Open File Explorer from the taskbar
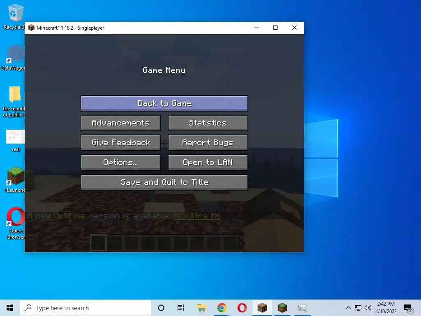 pos(201,308)
